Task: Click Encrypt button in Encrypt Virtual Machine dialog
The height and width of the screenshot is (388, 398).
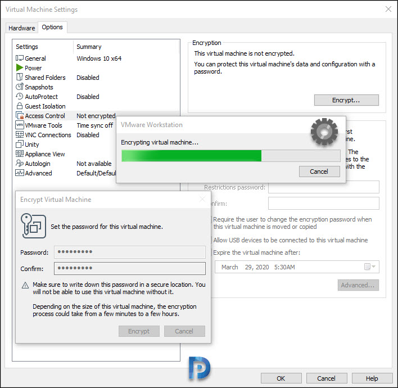Action: point(139,331)
